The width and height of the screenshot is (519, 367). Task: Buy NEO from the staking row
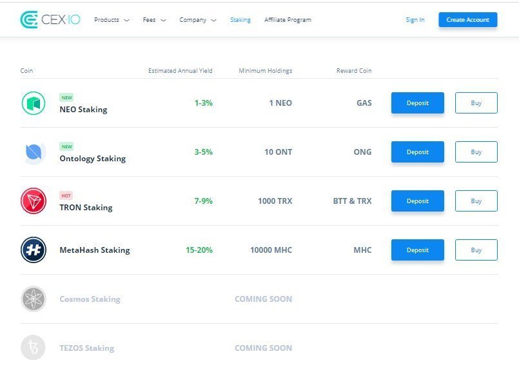[x=476, y=103]
